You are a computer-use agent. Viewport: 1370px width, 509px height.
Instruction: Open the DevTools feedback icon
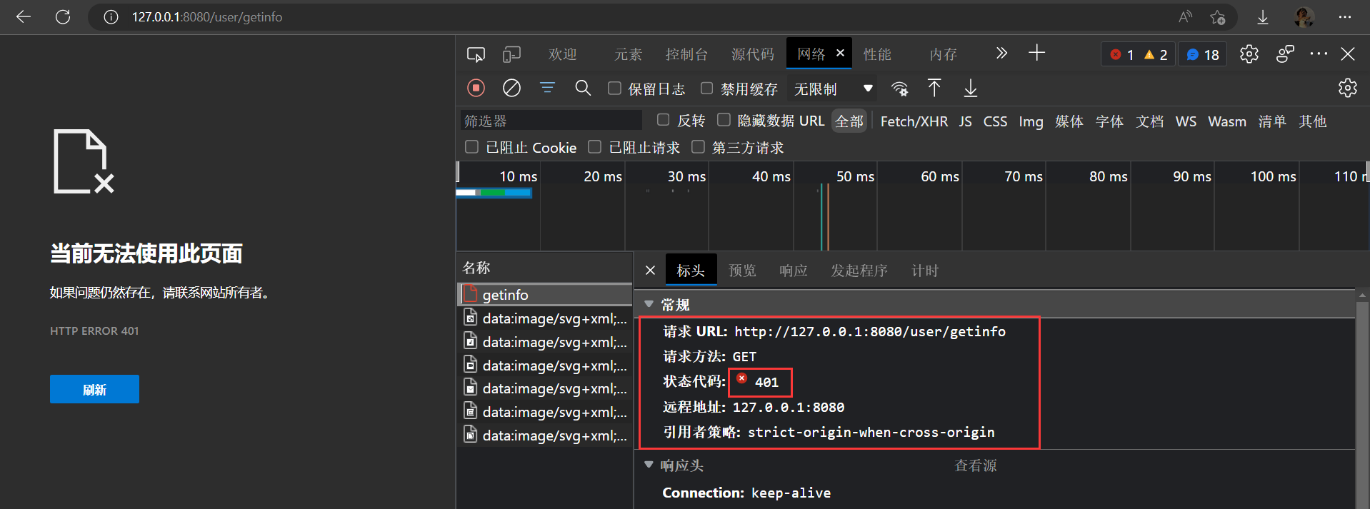pos(1285,54)
